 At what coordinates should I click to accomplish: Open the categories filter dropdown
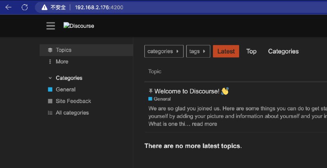[163, 52]
